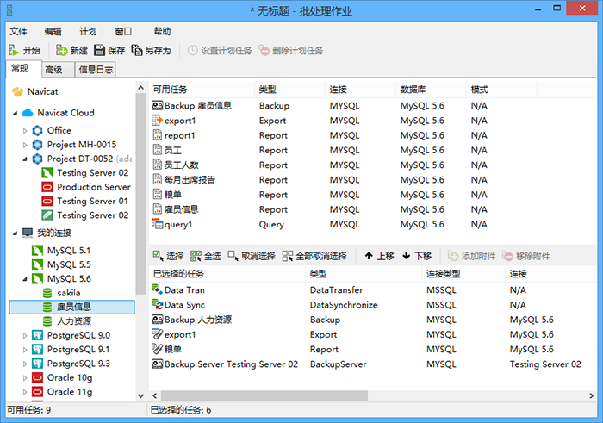Switch to the 信息日志 tab

click(96, 70)
